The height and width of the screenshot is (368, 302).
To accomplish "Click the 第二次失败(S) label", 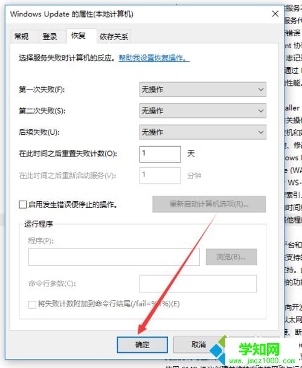I will [x=42, y=111].
